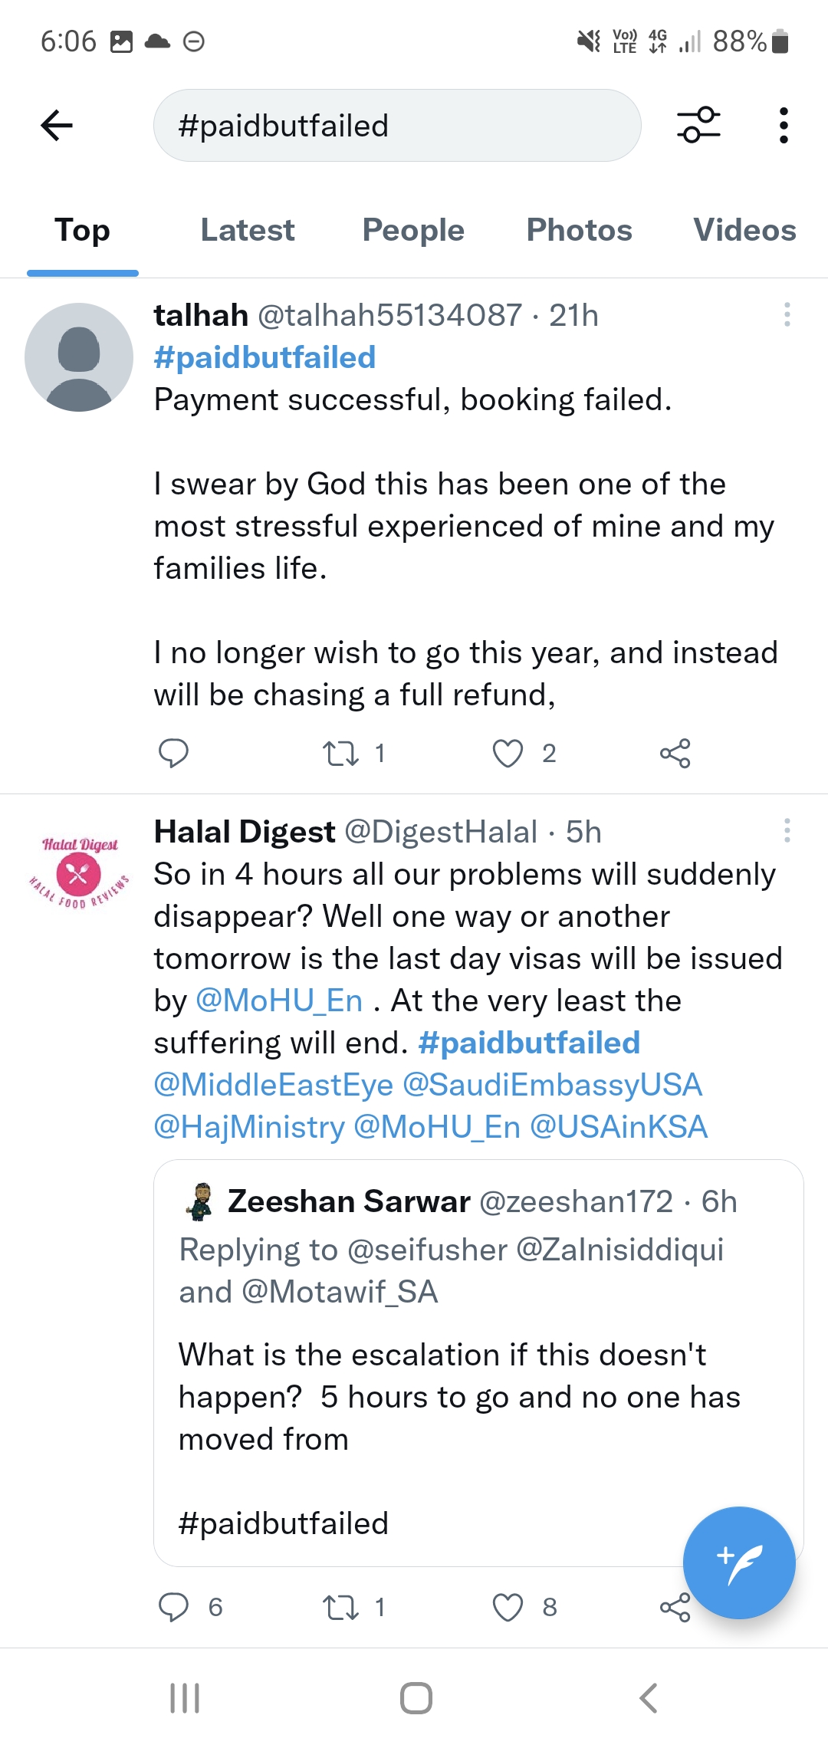Screen dimensions: 828x1748
Task: Switch to the People tab
Action: (413, 230)
